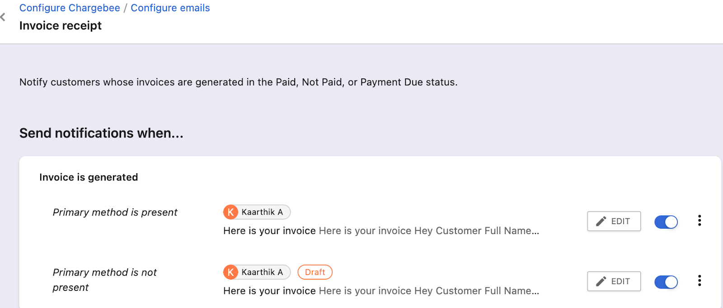Click the pencil icon in the second EDIT button
Image resolution: width=723 pixels, height=308 pixels.
(x=601, y=281)
